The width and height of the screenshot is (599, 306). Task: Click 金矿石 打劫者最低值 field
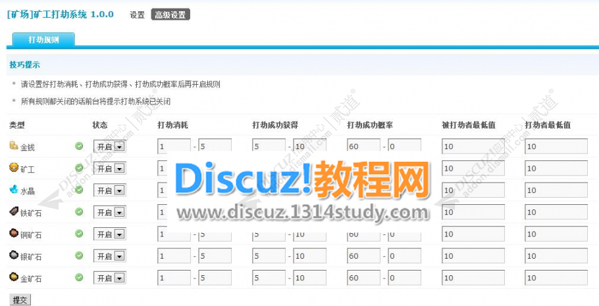click(x=556, y=278)
